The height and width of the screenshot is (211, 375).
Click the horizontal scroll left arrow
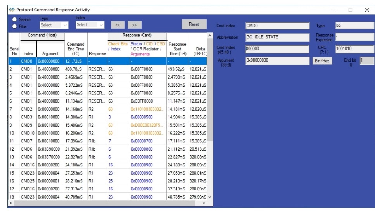11,203
